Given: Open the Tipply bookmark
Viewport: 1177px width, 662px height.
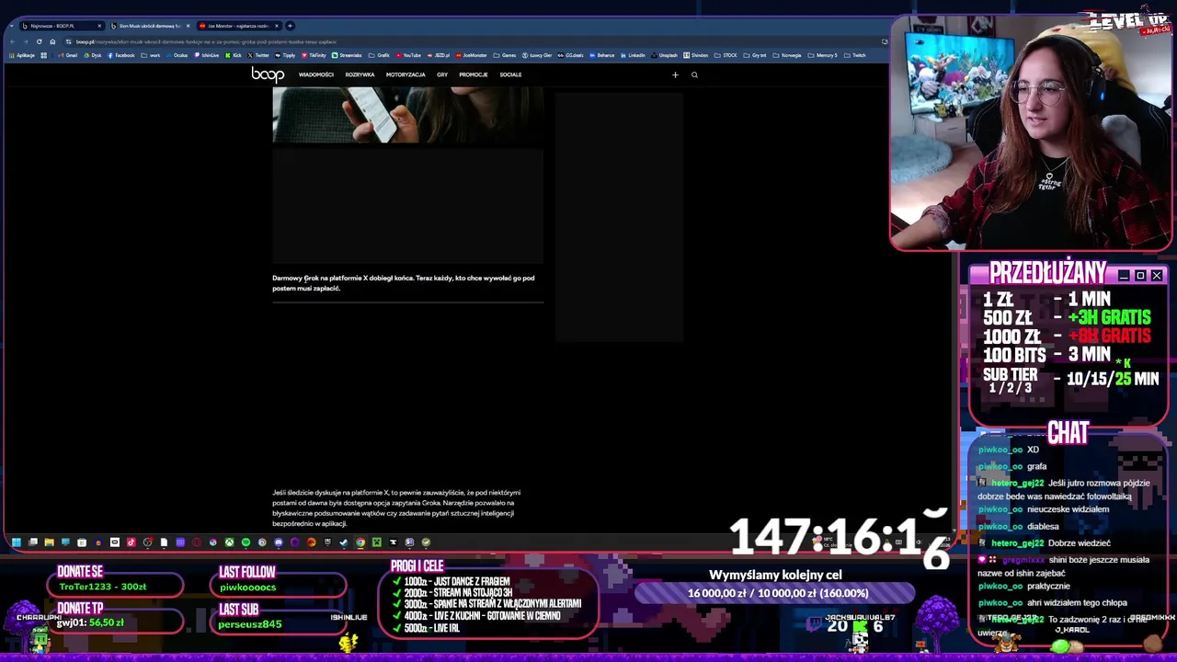Looking at the screenshot, I should [x=285, y=55].
